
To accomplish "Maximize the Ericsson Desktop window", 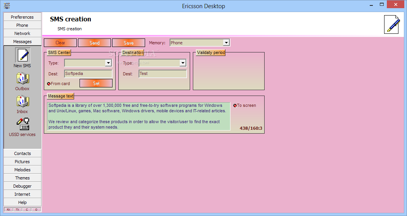I will click(382, 4).
